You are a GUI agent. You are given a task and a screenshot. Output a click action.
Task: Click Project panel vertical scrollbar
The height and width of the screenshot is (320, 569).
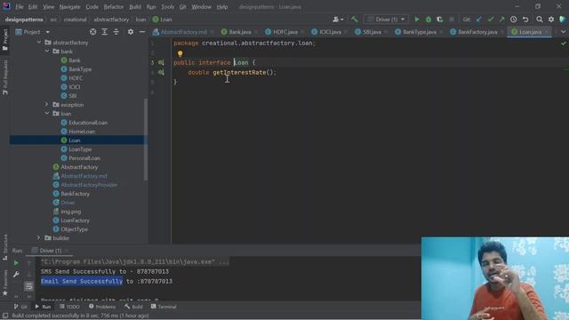click(146, 140)
